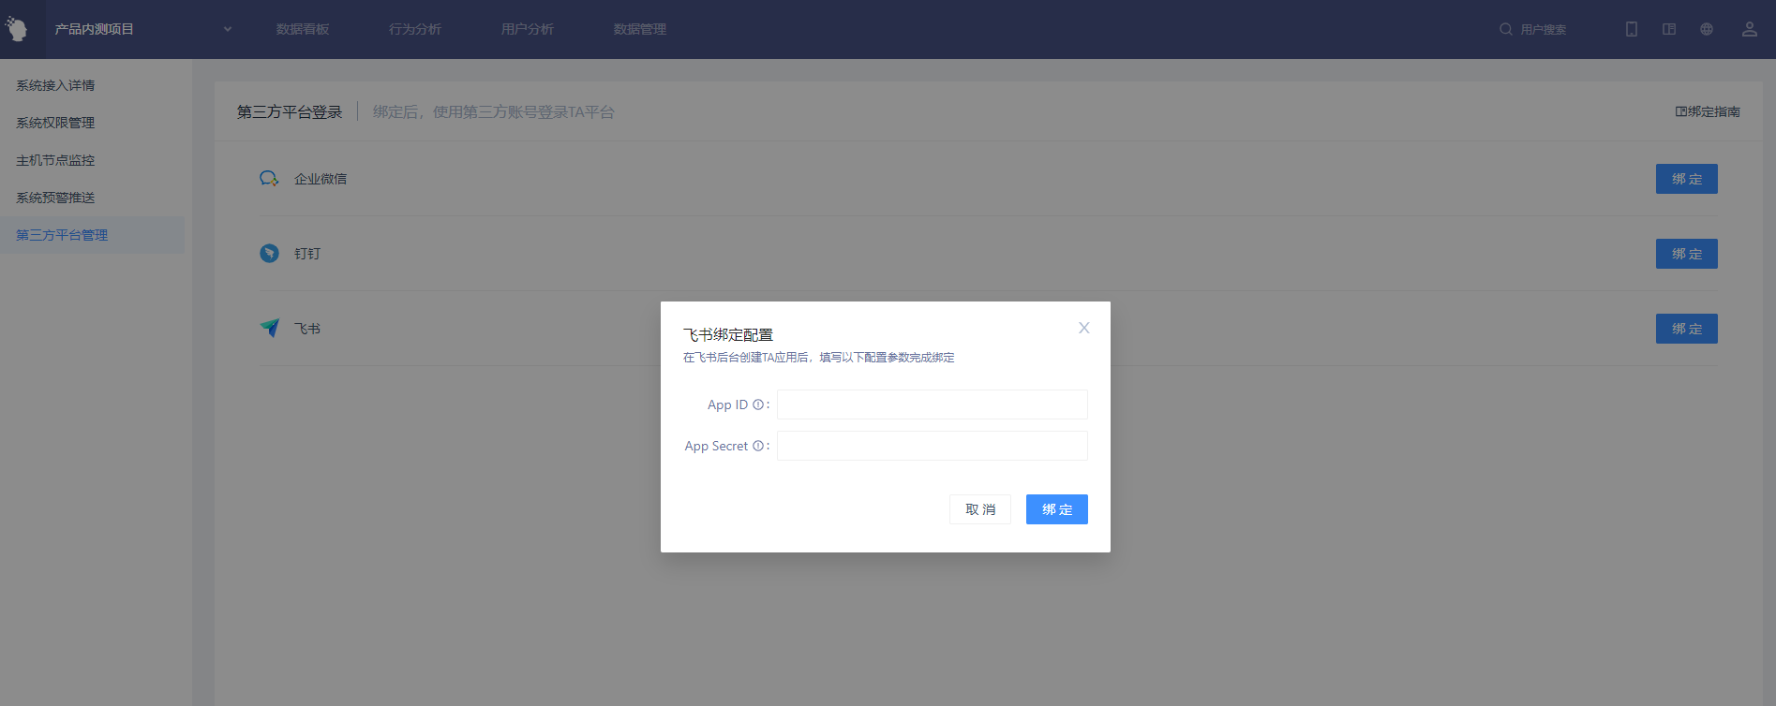
Task: Open the 行为分析 menu
Action: (x=414, y=29)
